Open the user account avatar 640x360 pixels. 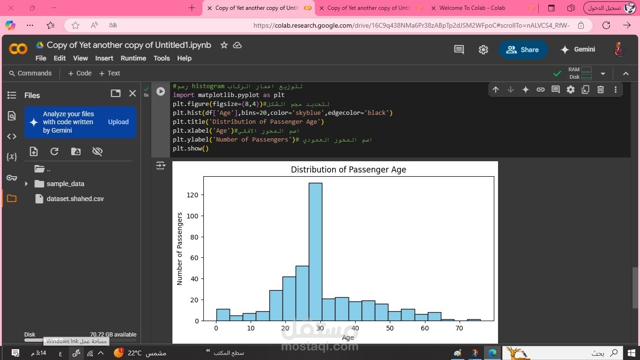click(619, 49)
